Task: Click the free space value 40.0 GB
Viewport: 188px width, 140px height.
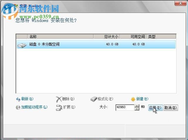Action: [x=138, y=44]
